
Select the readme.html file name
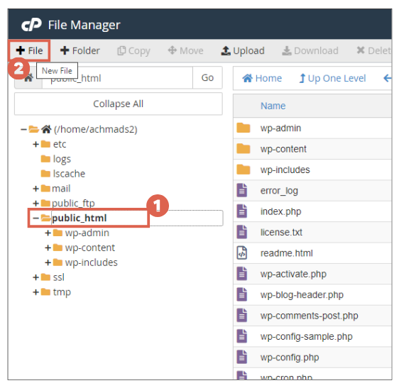[287, 253]
